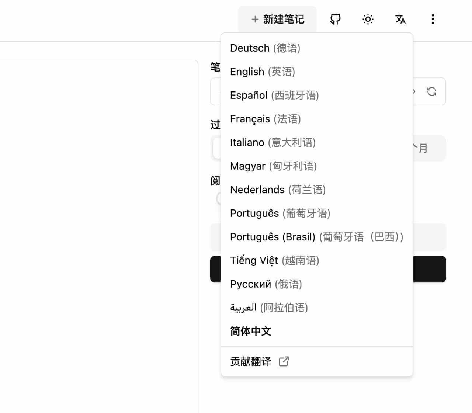Viewport: 472px width, 413px height.
Task: Choose Español (西班牙语) from the list
Action: 317,96
